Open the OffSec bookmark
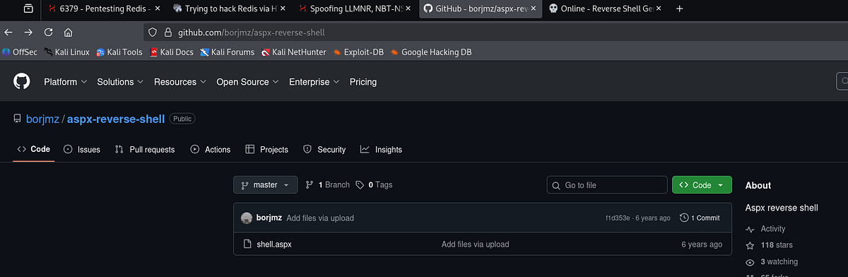 pos(20,52)
